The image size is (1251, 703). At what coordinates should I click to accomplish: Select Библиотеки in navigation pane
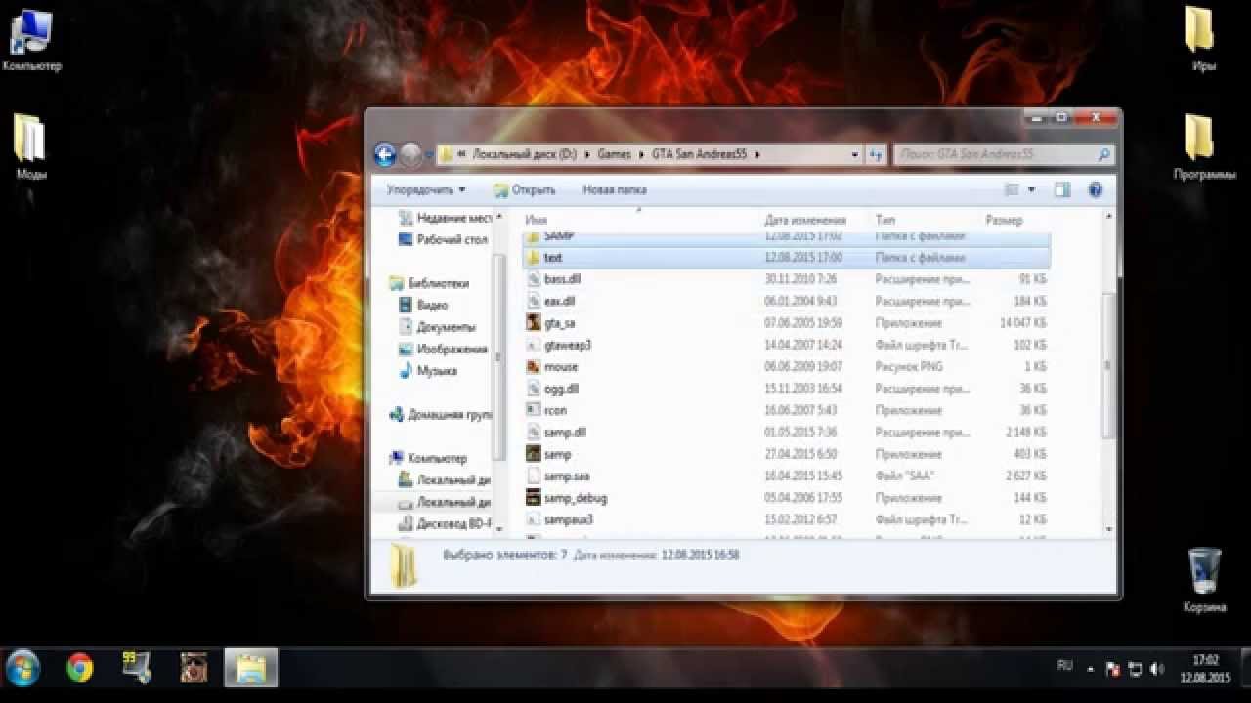pos(429,283)
